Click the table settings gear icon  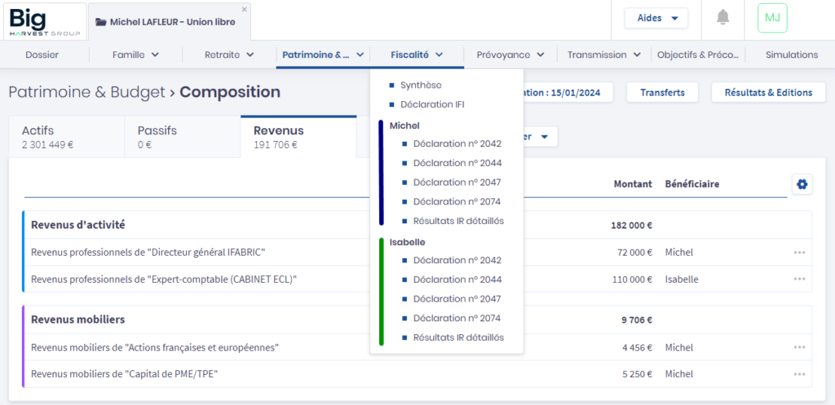(802, 184)
